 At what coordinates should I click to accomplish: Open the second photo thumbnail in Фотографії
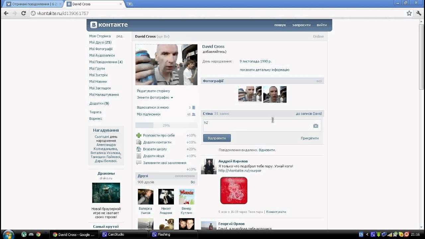pyautogui.click(x=275, y=94)
